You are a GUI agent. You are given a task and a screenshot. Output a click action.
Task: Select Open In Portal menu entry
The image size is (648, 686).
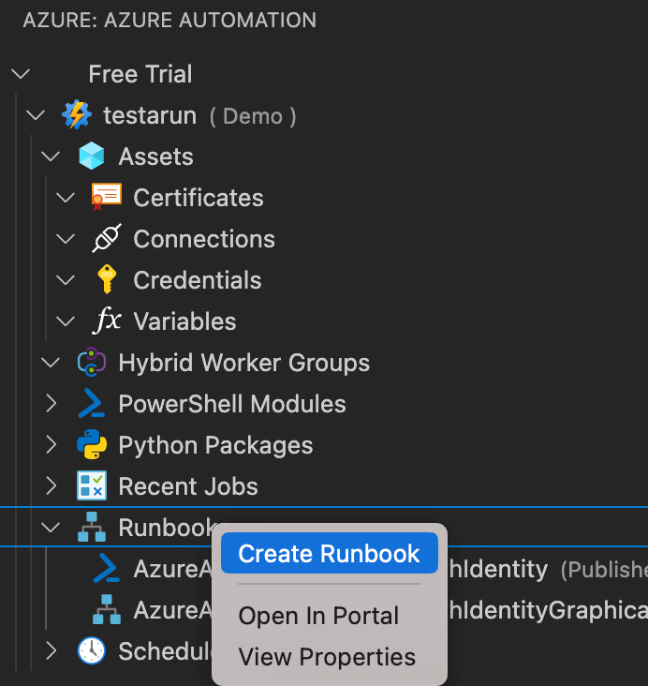click(318, 616)
